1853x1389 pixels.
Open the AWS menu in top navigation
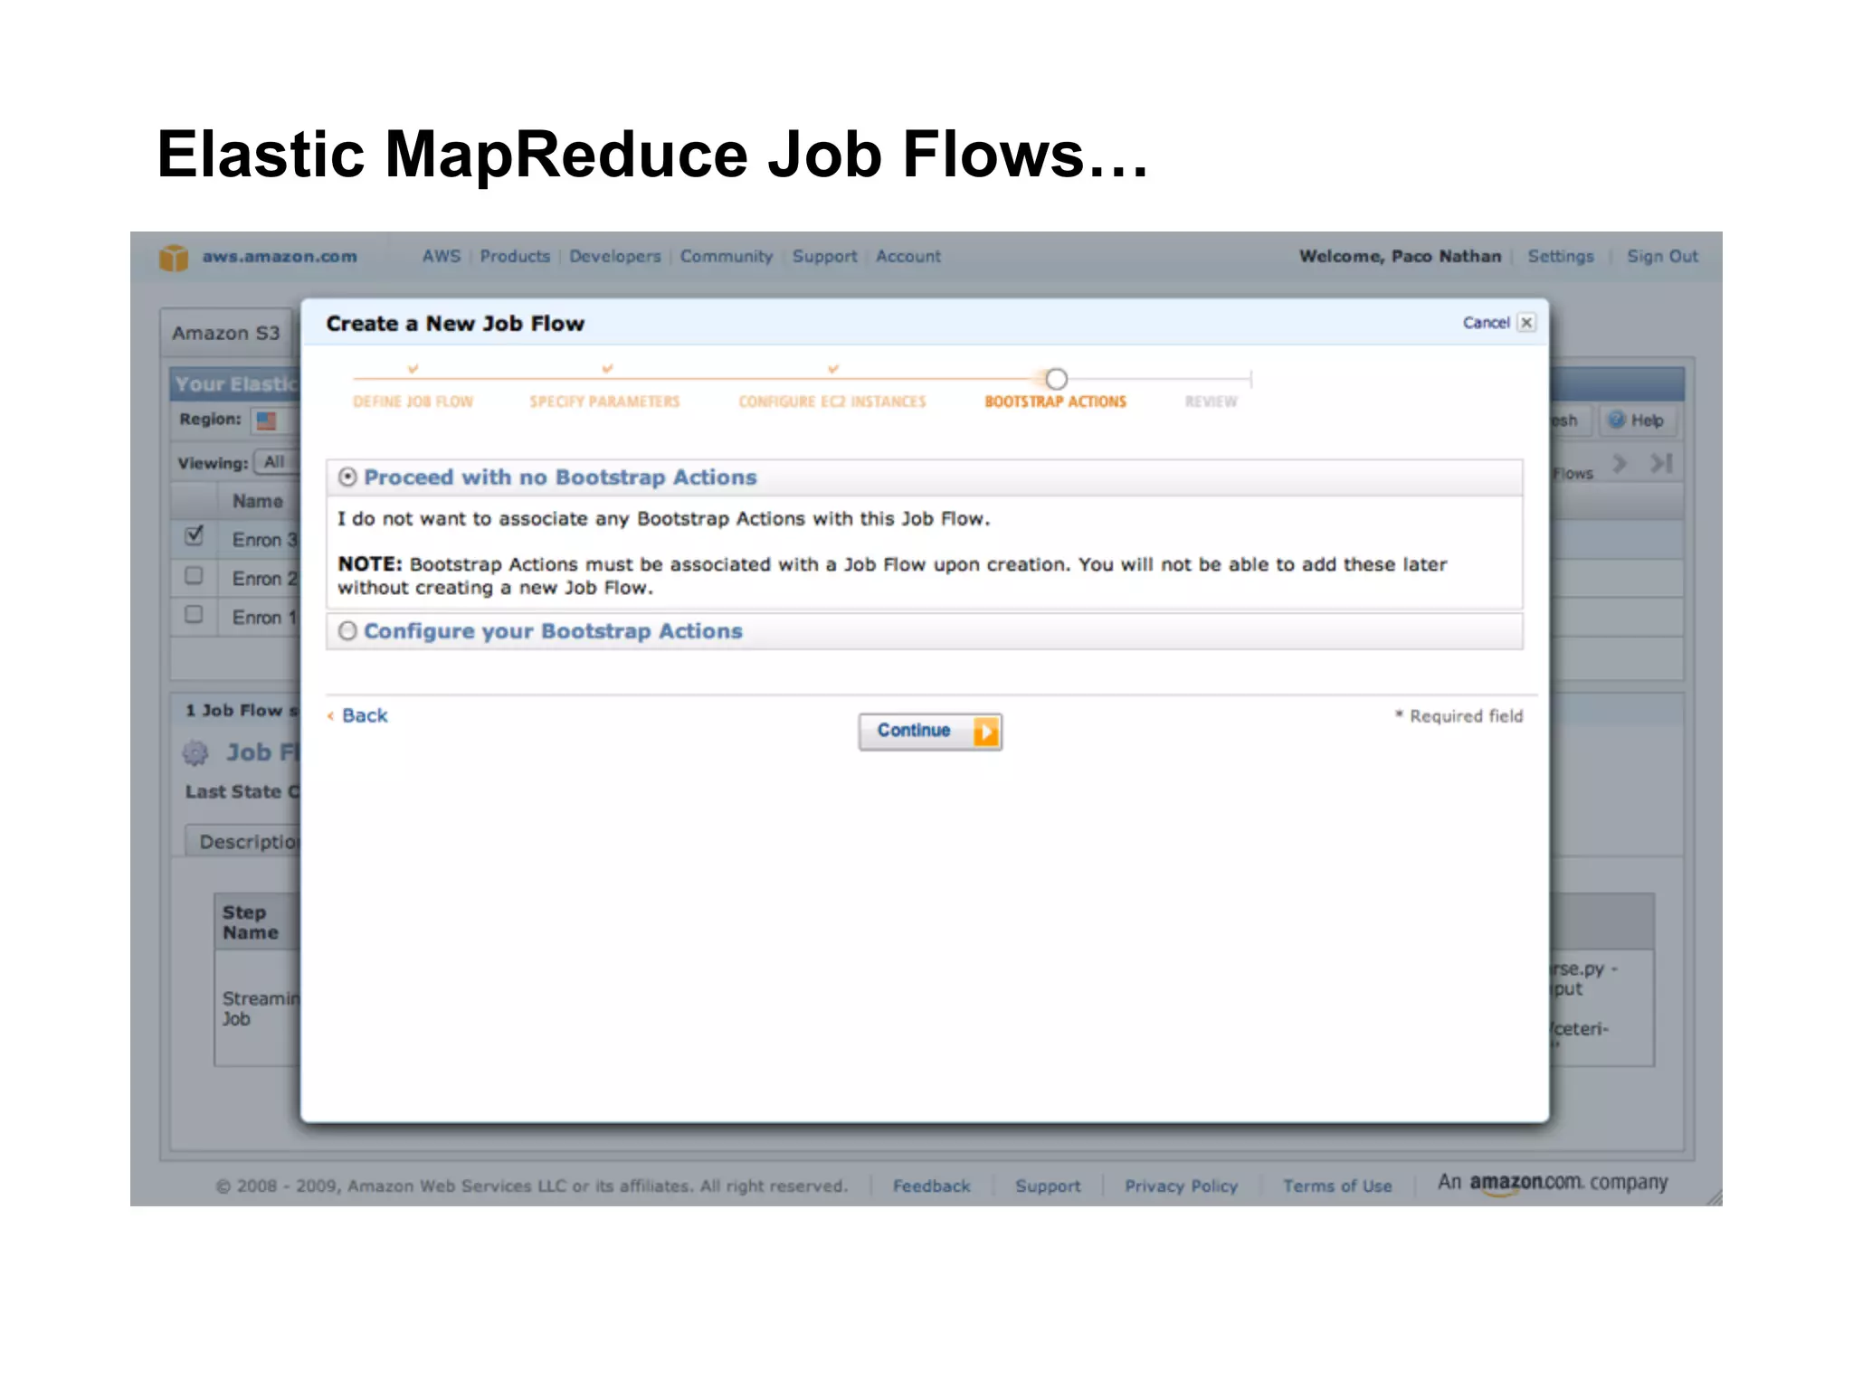pyautogui.click(x=442, y=257)
